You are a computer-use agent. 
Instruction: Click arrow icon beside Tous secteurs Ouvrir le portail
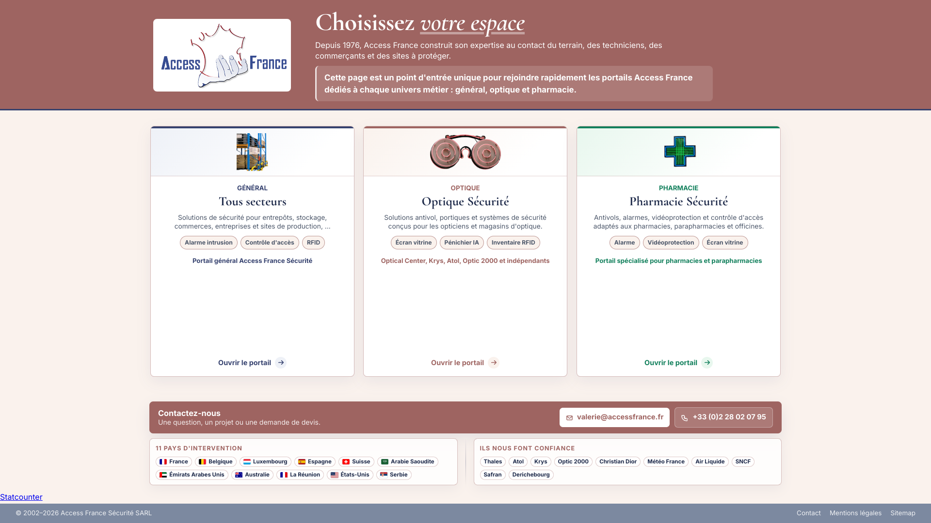point(281,363)
